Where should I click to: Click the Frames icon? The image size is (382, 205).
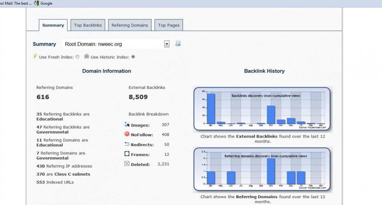tap(127, 154)
